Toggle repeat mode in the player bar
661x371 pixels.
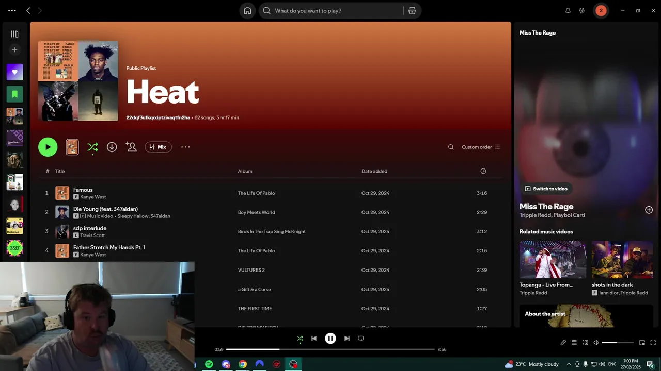pyautogui.click(x=361, y=339)
